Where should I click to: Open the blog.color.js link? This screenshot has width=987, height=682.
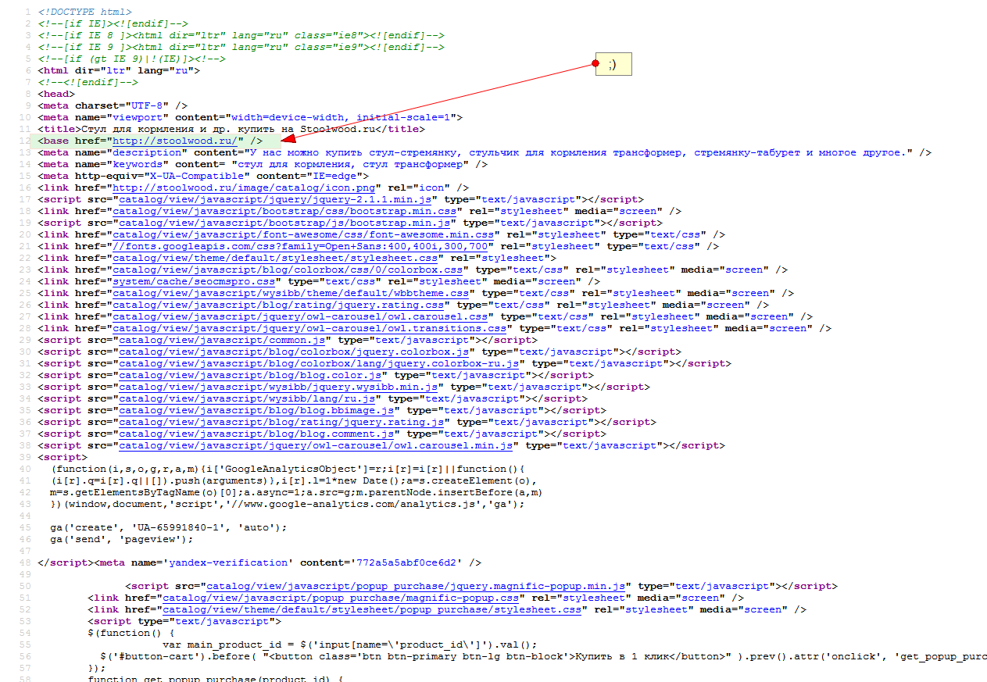tap(250, 375)
